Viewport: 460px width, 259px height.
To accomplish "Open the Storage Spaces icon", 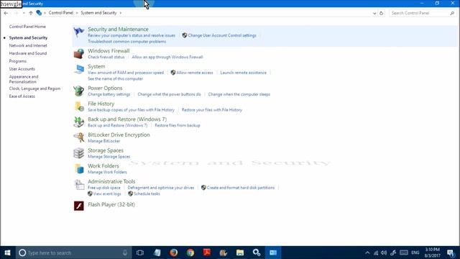I will coord(78,153).
